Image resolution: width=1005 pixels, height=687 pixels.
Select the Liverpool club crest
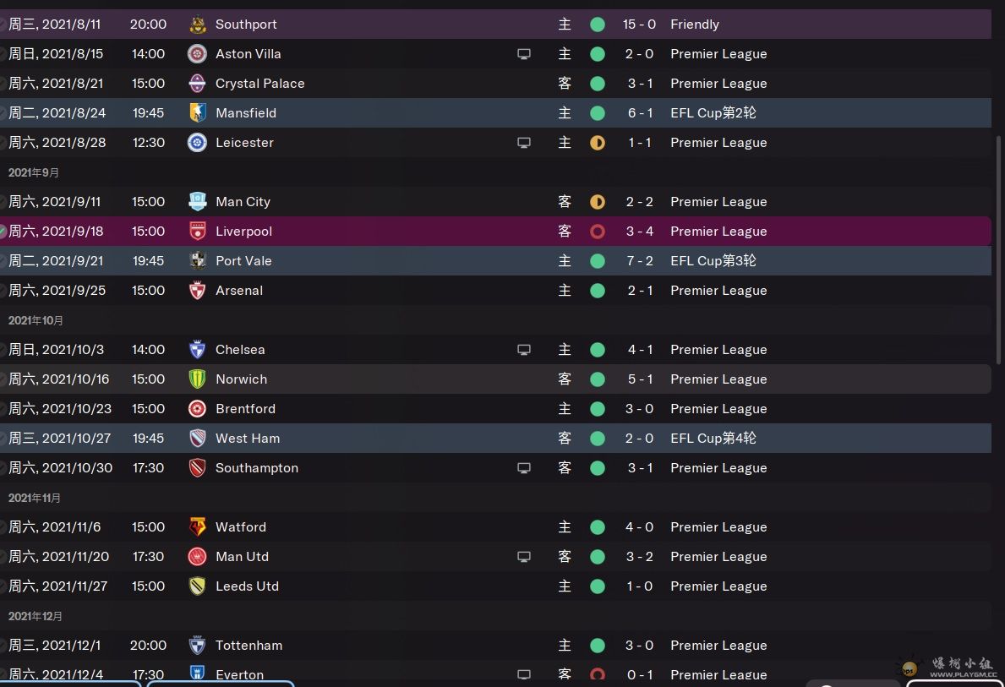coord(198,231)
